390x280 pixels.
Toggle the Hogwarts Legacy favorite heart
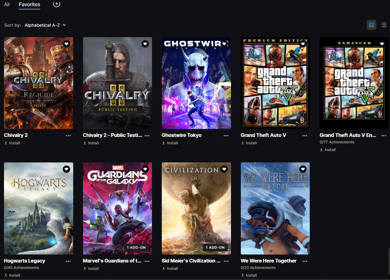66,169
